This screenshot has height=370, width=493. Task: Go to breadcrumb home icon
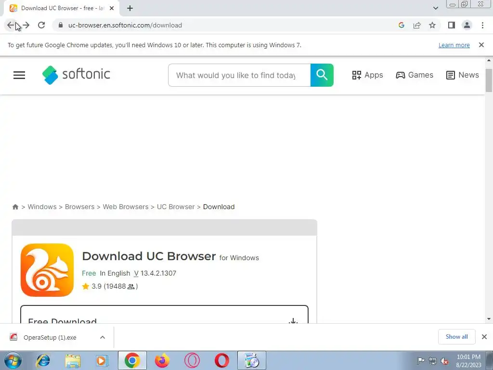[15, 207]
